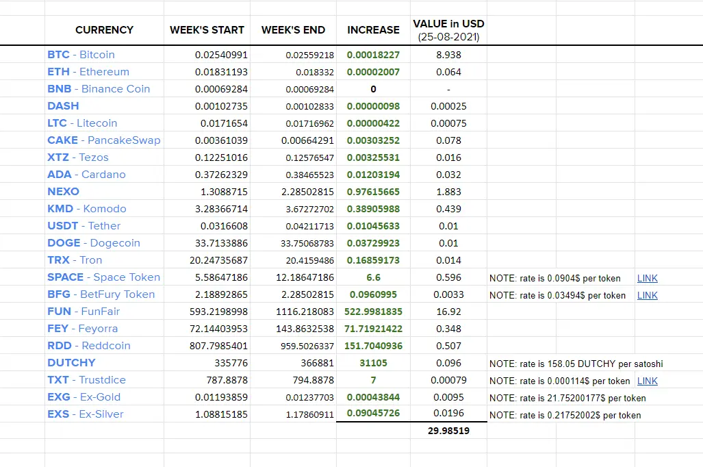Screen dimensions: 703x467
Task: Select the note about 0.21752002$ per token
Action: tap(565, 415)
